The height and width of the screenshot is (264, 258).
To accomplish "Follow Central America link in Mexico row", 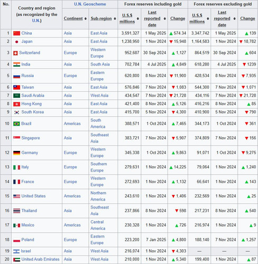I will pyautogui.click(x=98, y=225).
